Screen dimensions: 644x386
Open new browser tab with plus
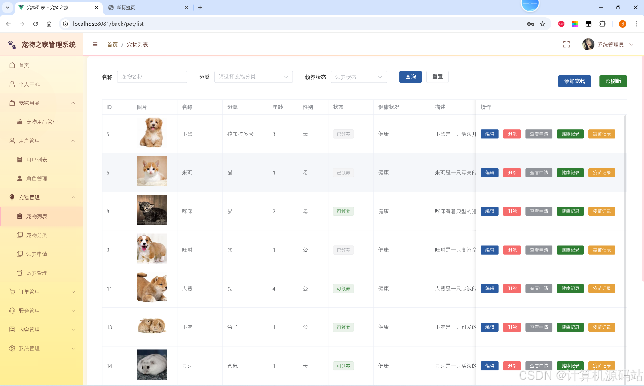200,8
